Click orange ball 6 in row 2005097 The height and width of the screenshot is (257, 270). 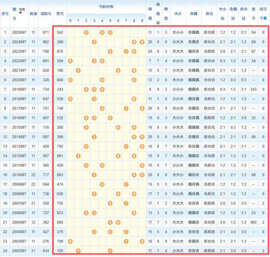[x=118, y=222]
